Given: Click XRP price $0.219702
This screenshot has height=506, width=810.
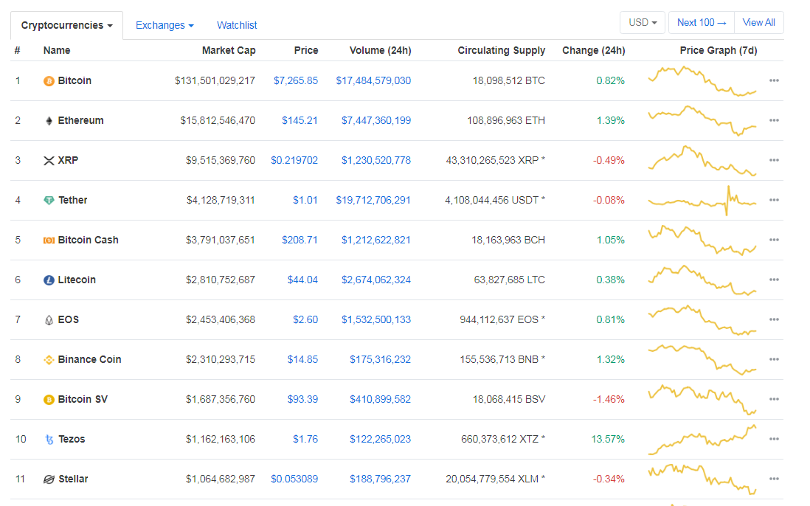Looking at the screenshot, I should click(x=294, y=160).
